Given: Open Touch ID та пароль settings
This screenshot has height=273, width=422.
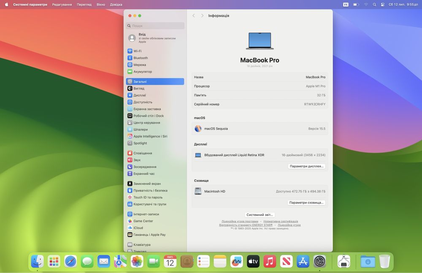Looking at the screenshot, I should pos(155,197).
